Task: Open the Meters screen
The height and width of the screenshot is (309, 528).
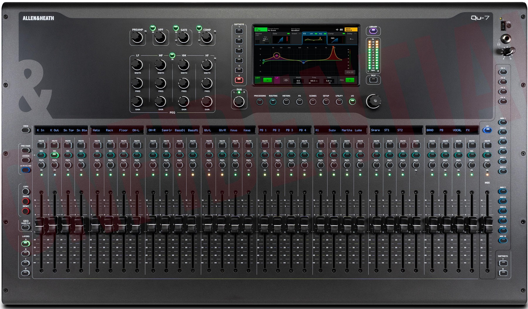Action: click(286, 102)
